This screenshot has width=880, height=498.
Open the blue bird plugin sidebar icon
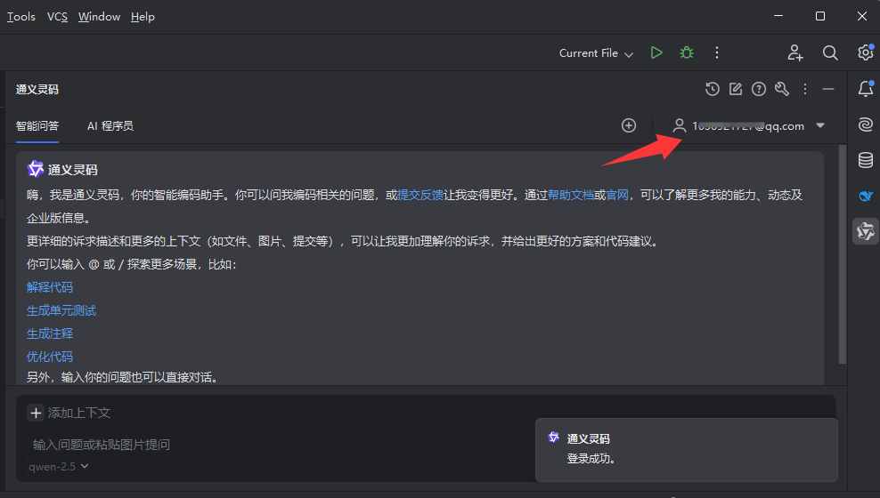click(866, 196)
